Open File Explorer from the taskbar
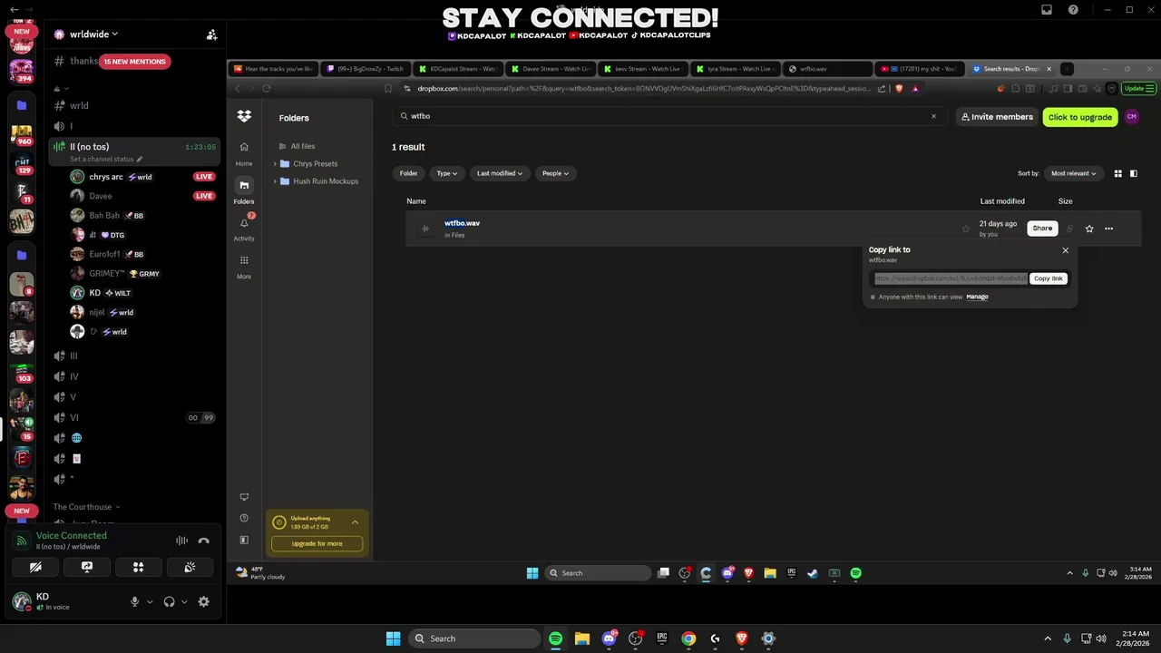The height and width of the screenshot is (653, 1161). point(581,638)
